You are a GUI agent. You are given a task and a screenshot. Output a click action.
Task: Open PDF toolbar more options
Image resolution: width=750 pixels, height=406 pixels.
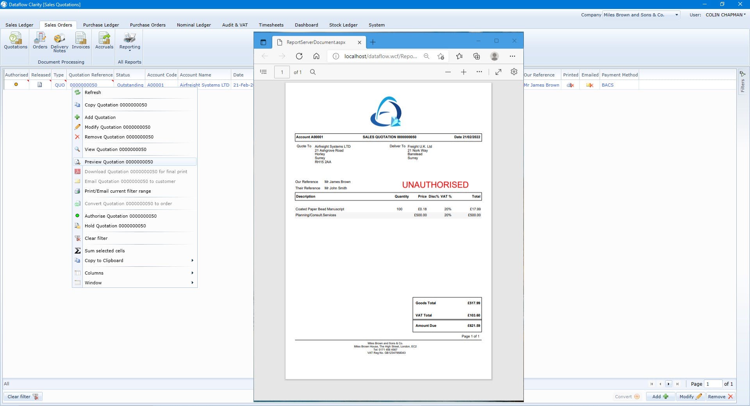coord(479,72)
